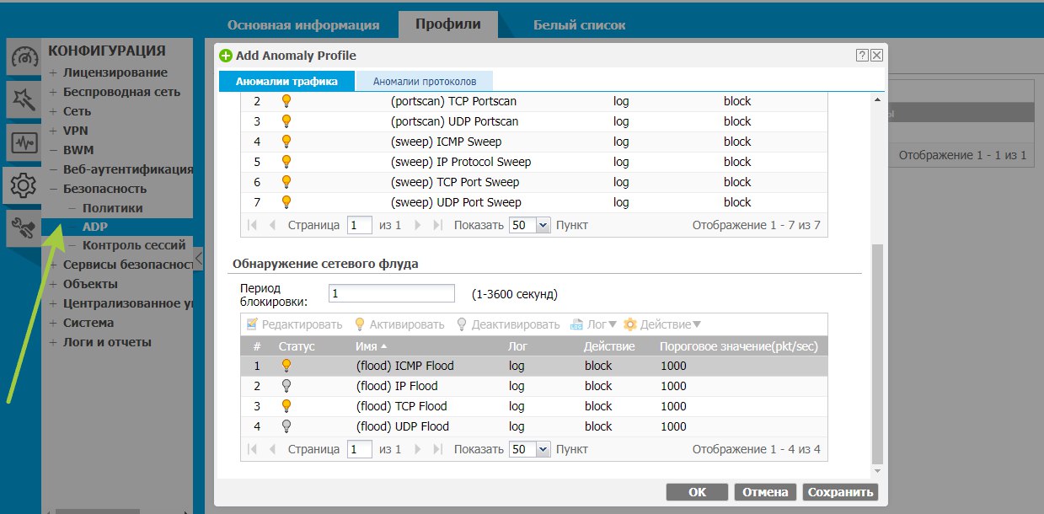Click Период блокировки input field
The width and height of the screenshot is (1044, 514).
392,293
